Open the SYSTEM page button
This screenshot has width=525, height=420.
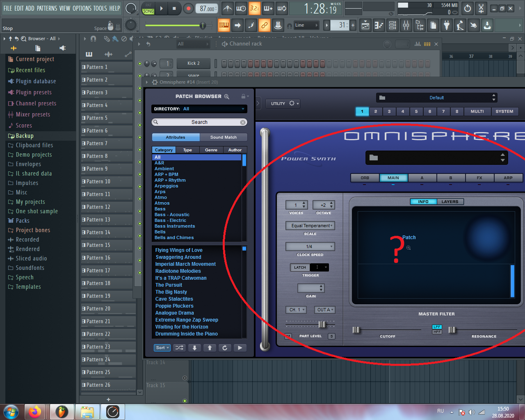504,111
